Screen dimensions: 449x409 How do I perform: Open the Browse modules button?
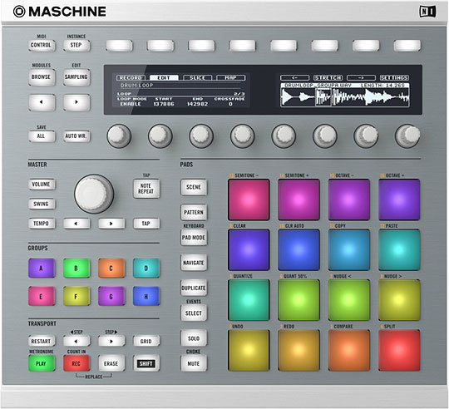[42, 77]
